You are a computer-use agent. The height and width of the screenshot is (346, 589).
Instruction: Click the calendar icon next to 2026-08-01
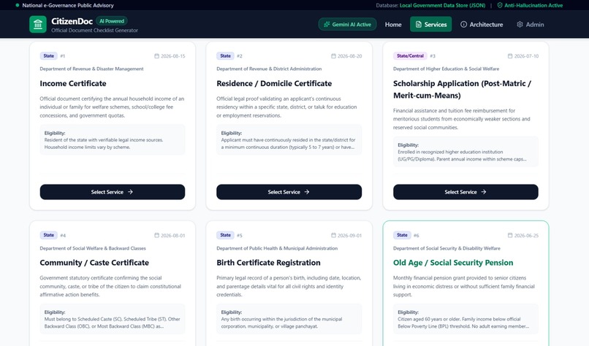[x=156, y=235]
